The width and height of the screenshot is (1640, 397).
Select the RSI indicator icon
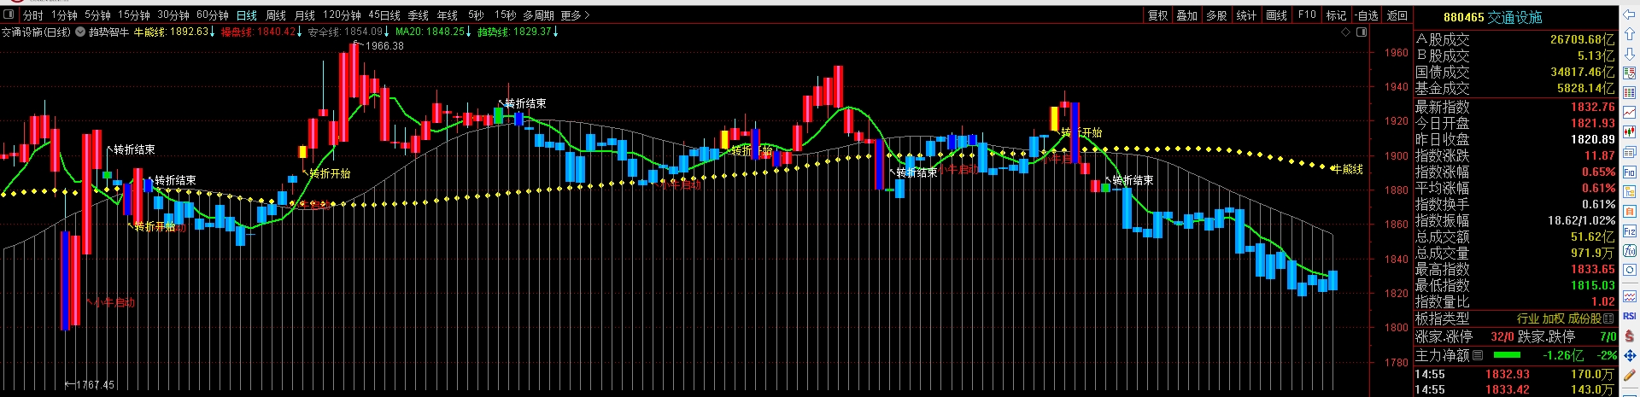1629,315
